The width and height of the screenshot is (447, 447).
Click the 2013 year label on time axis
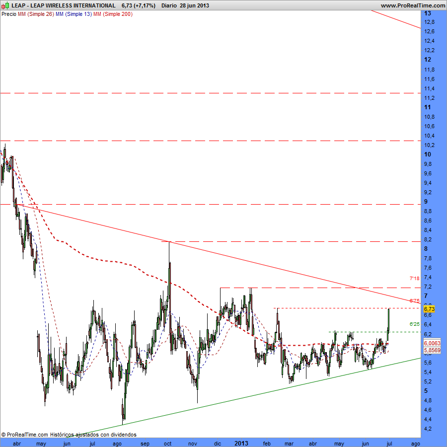coord(241,444)
